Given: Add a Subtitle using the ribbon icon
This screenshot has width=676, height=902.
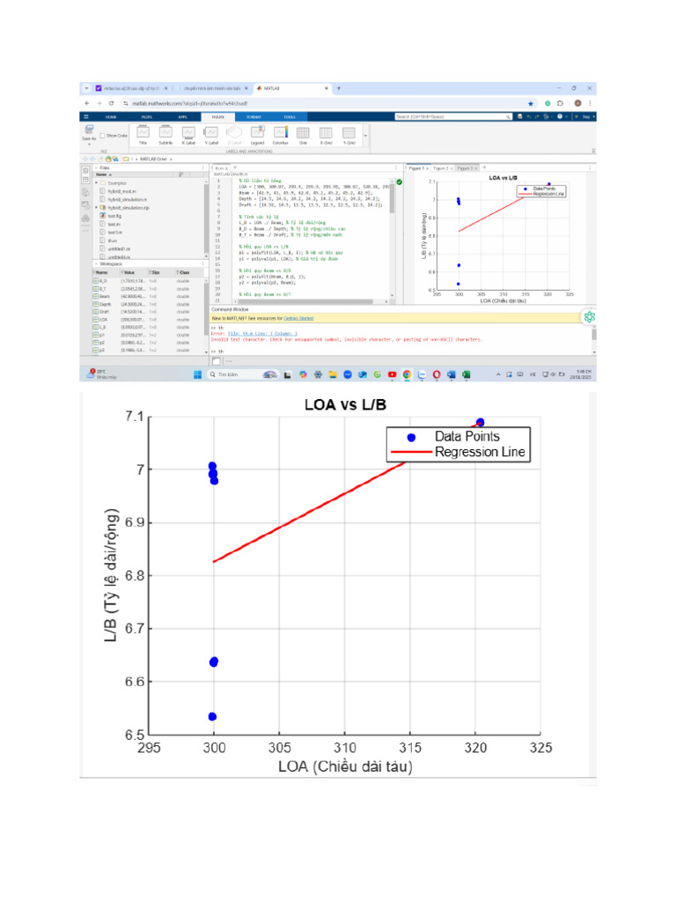Looking at the screenshot, I should click(x=165, y=133).
